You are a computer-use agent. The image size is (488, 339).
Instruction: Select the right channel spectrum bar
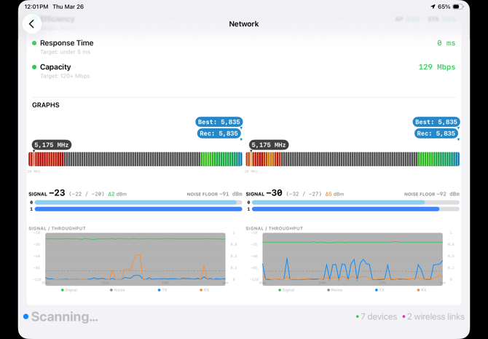point(353,159)
